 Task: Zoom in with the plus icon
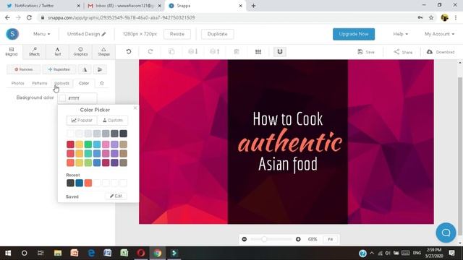pos(298,239)
